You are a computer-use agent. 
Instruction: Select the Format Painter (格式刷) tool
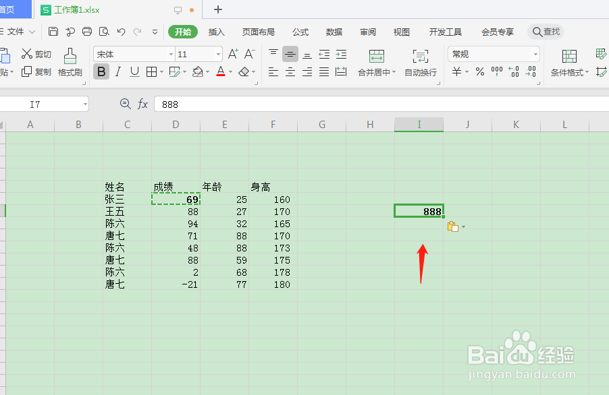[70, 62]
